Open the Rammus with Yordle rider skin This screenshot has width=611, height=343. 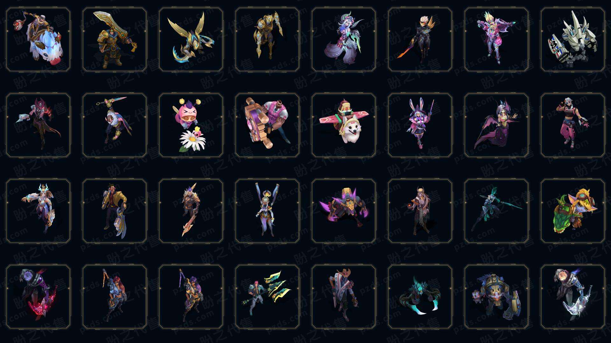tap(573, 211)
